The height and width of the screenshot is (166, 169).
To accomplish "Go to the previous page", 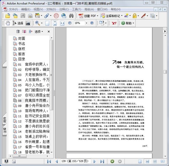I will (57, 161).
